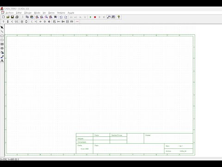Select the outlined Ellipse tool
This screenshot has width=222, height=167.
pyautogui.click(x=2, y=40)
